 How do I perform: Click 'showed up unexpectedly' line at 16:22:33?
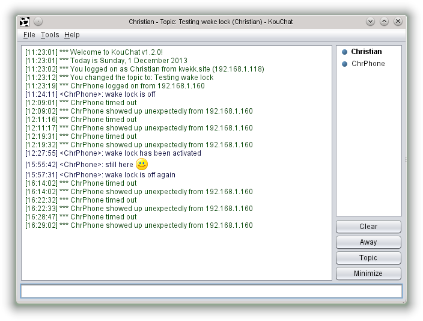point(139,209)
